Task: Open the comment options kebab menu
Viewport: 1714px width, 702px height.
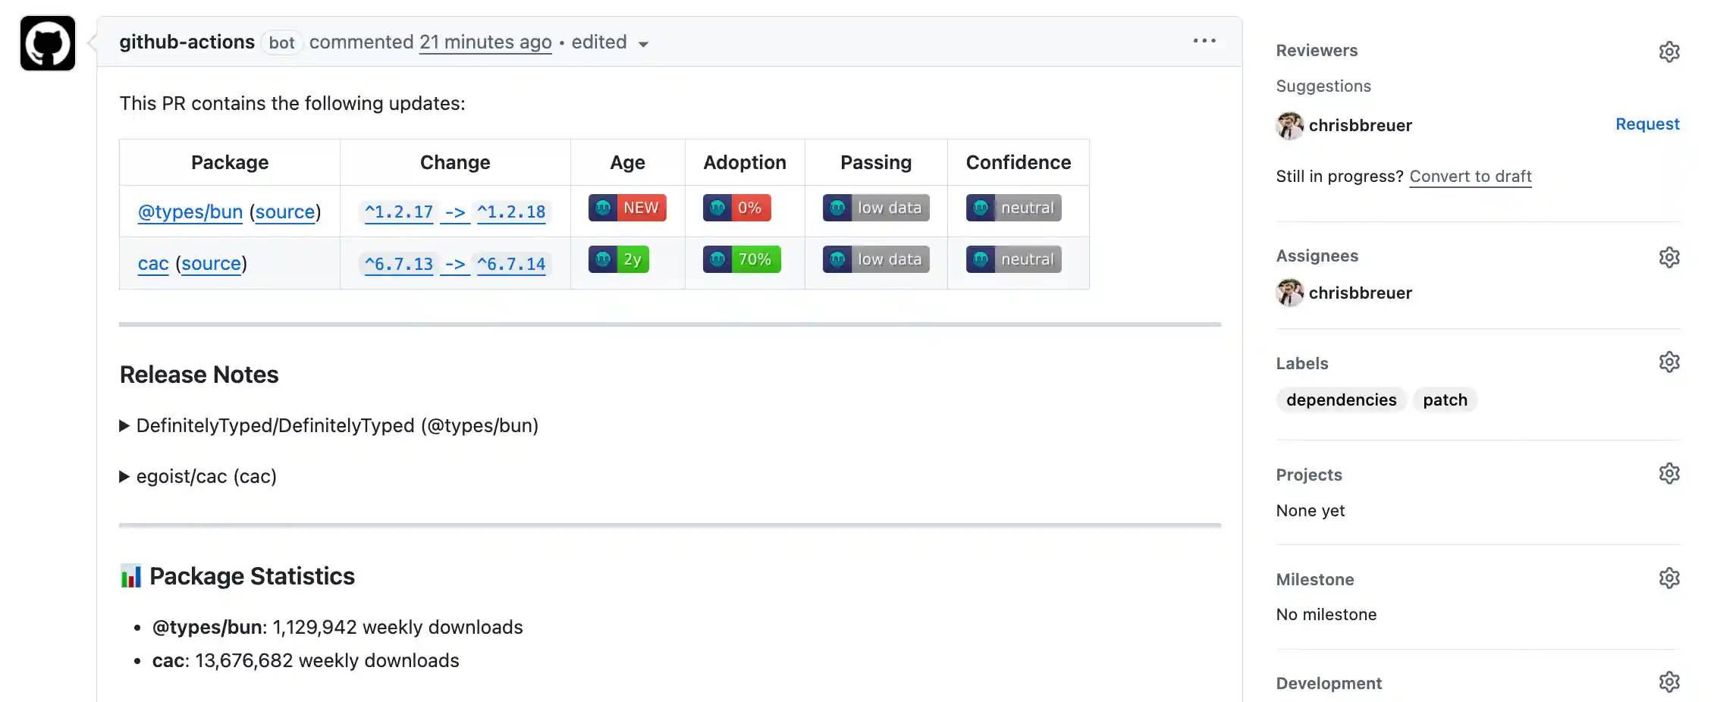Action: (x=1204, y=41)
